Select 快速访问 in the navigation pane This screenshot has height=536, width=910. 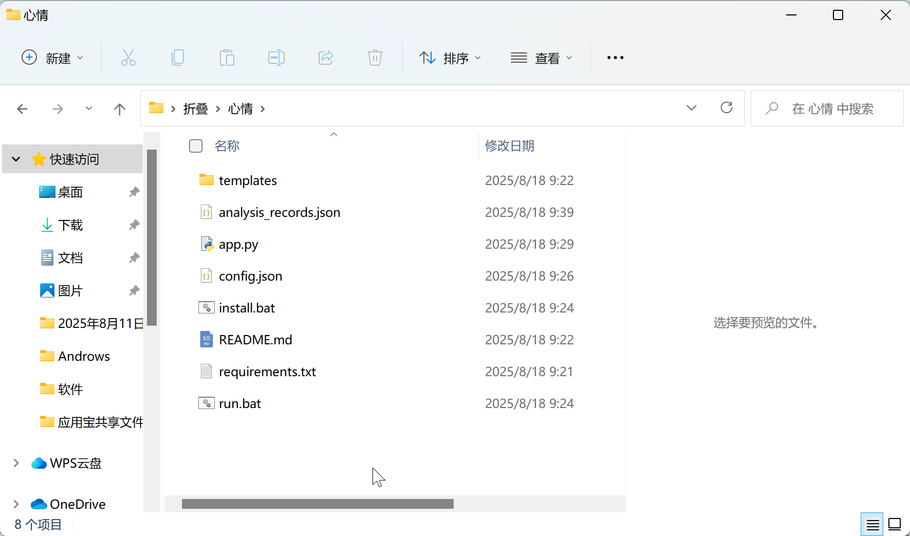click(74, 159)
